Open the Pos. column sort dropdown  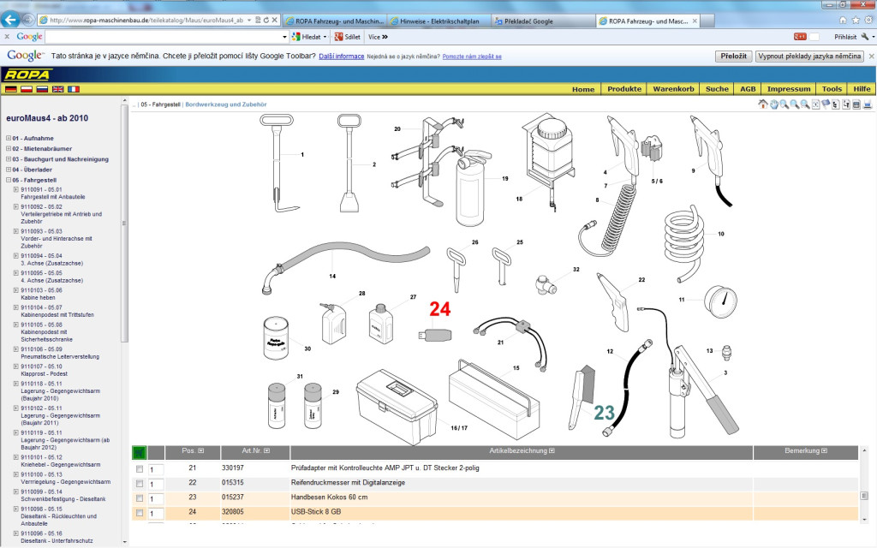(x=201, y=450)
